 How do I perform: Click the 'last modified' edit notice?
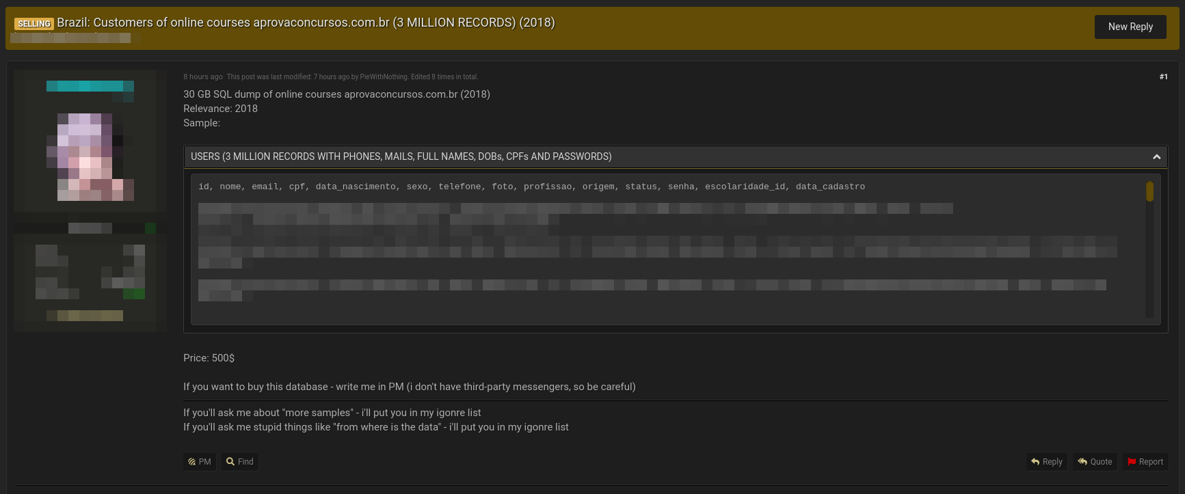click(353, 77)
